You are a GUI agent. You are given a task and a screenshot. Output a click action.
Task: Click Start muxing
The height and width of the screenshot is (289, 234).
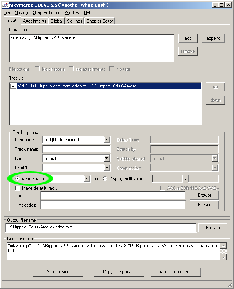(58, 272)
